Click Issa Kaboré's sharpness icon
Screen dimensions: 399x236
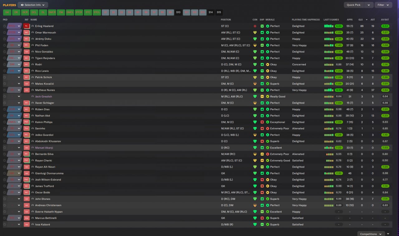(262, 224)
